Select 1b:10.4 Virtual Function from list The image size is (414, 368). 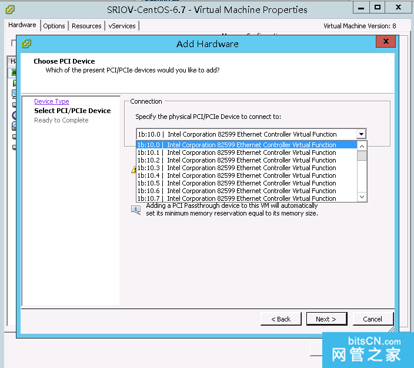click(x=246, y=175)
